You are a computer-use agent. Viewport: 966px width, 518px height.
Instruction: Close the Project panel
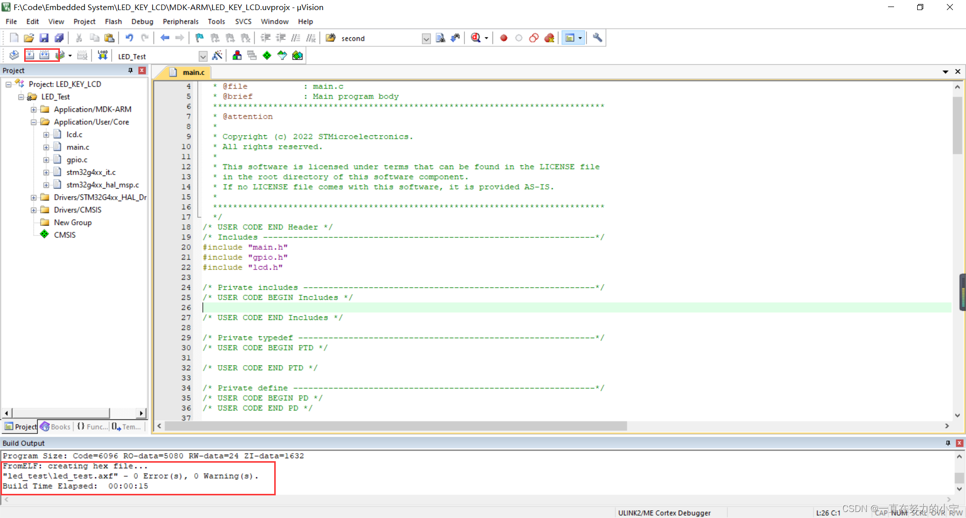click(142, 70)
